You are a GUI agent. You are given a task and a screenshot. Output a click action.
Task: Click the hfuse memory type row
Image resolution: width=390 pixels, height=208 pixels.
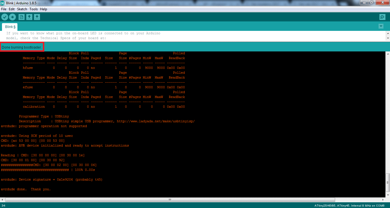[104, 68]
